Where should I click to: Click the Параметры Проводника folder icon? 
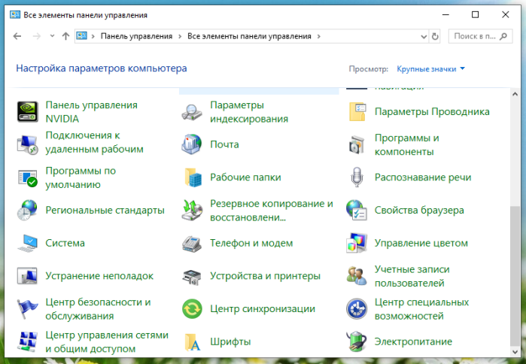point(357,111)
